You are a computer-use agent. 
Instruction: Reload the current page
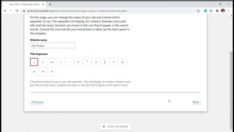click(17, 11)
